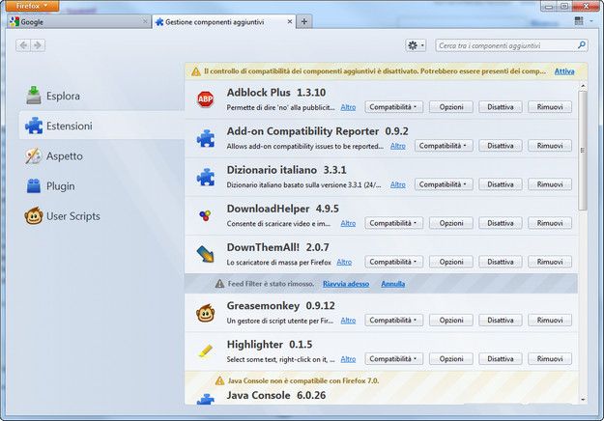Screen dimensions: 604x421
Task: Click Rimuovi for DownThemAll!
Action: (550, 262)
